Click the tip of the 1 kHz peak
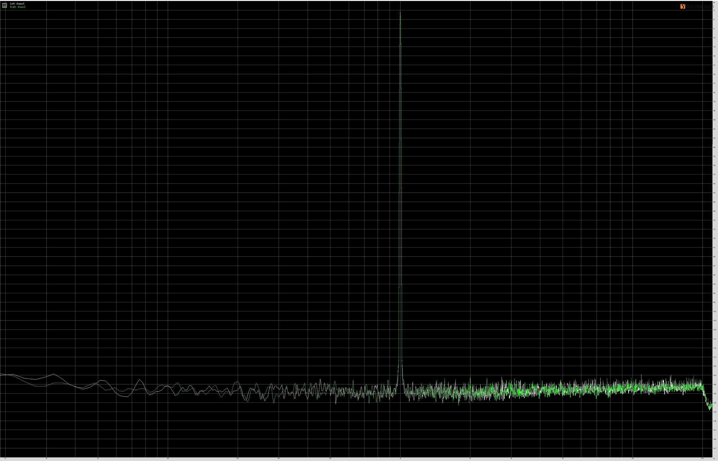 pyautogui.click(x=400, y=12)
